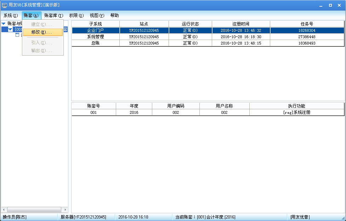Image resolution: width=346 pixels, height=221 pixels.
Task: Click the 任务号 column header
Action: [x=307, y=24]
